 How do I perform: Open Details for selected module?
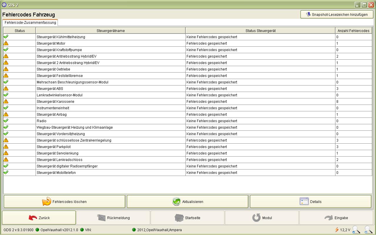point(310,202)
